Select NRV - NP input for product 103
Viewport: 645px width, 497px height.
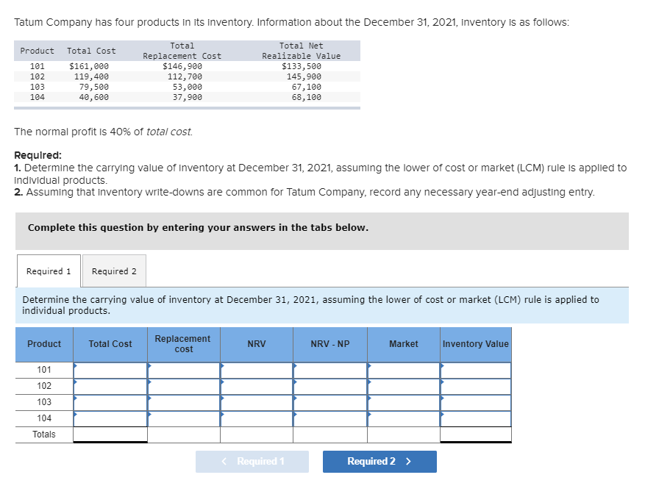[x=330, y=402]
